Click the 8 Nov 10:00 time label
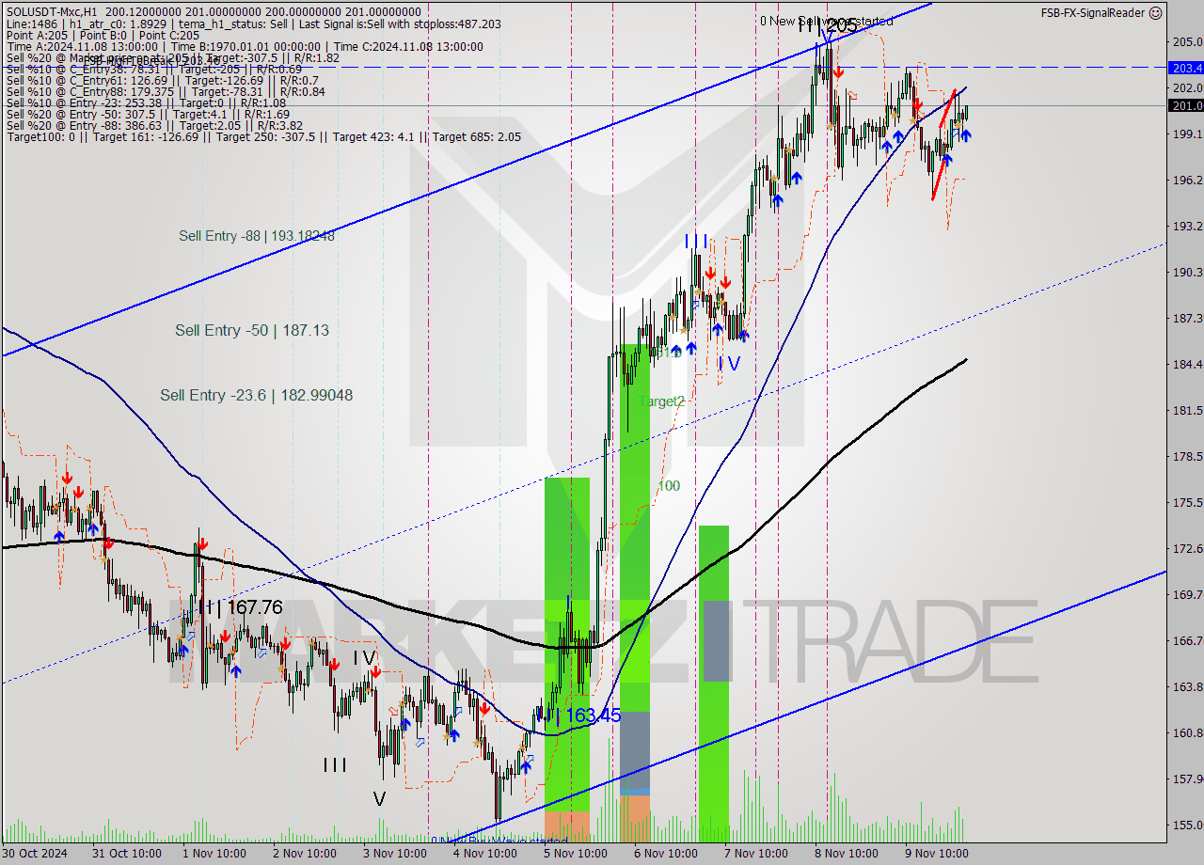This screenshot has height=865, width=1204. pyautogui.click(x=846, y=854)
